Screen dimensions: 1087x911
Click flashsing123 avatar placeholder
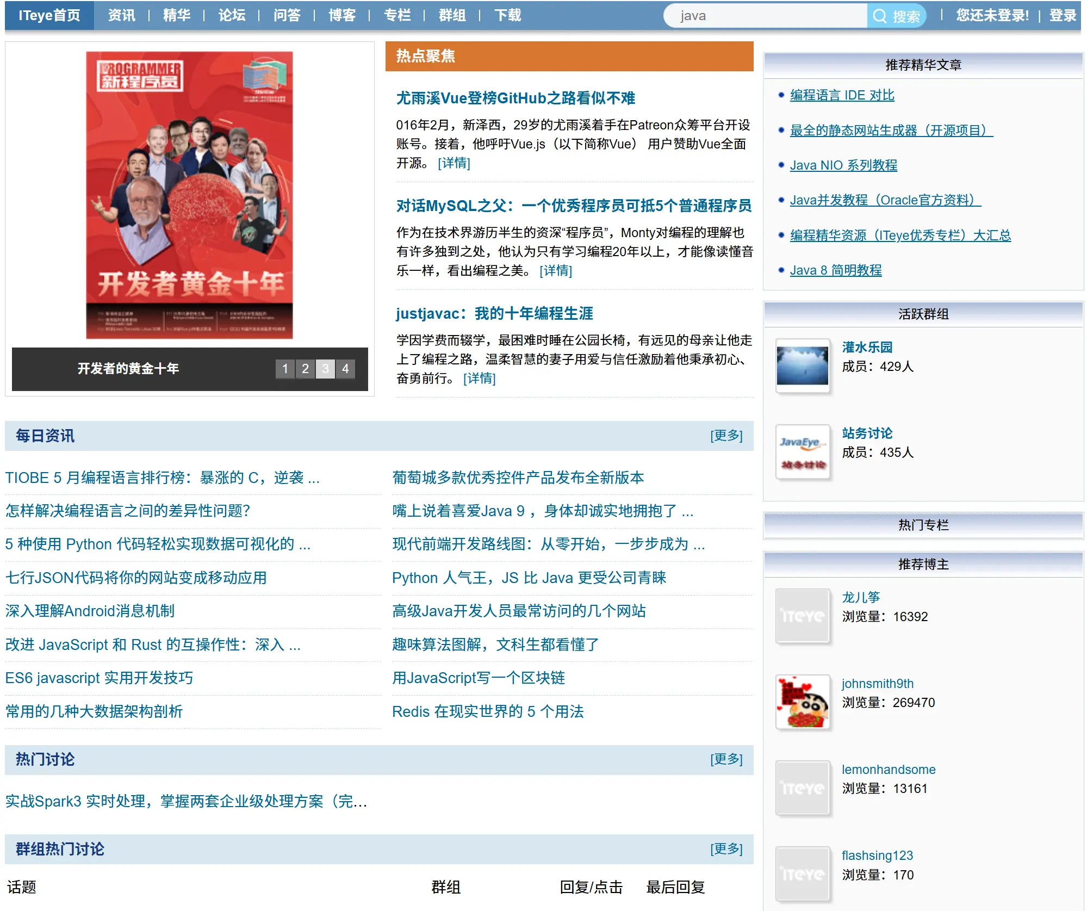click(802, 873)
